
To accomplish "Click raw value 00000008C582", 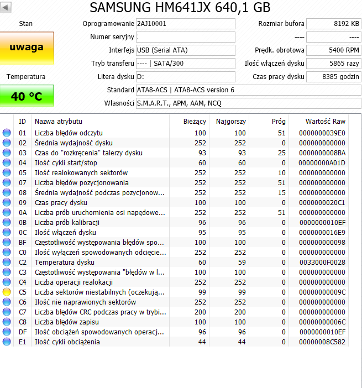I will (322, 342).
